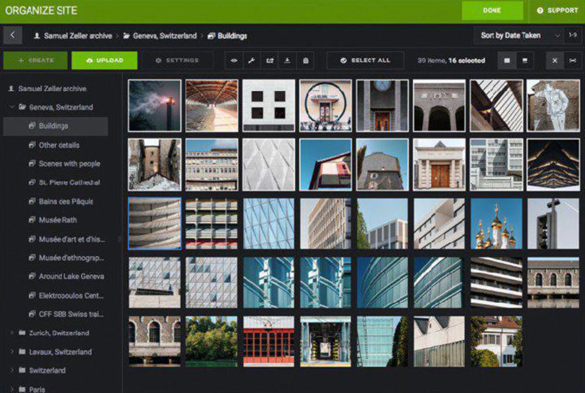The height and width of the screenshot is (393, 585).
Task: Click the back arrow button
Action: click(x=12, y=35)
